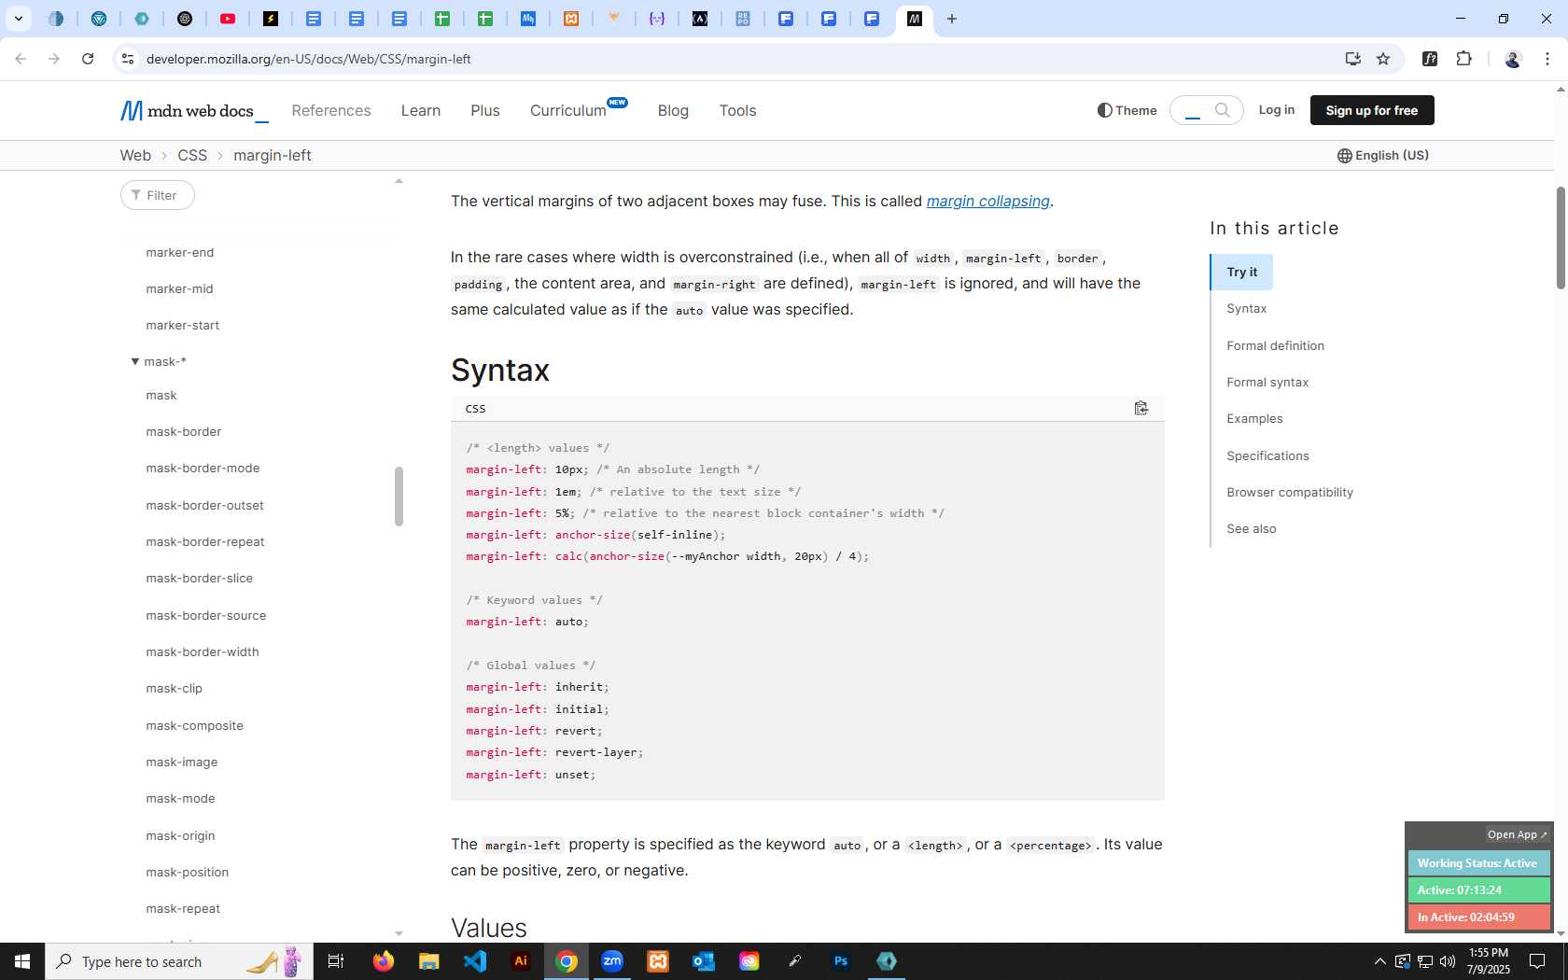
Task: Open marker-end in sidebar
Action: 179,252
